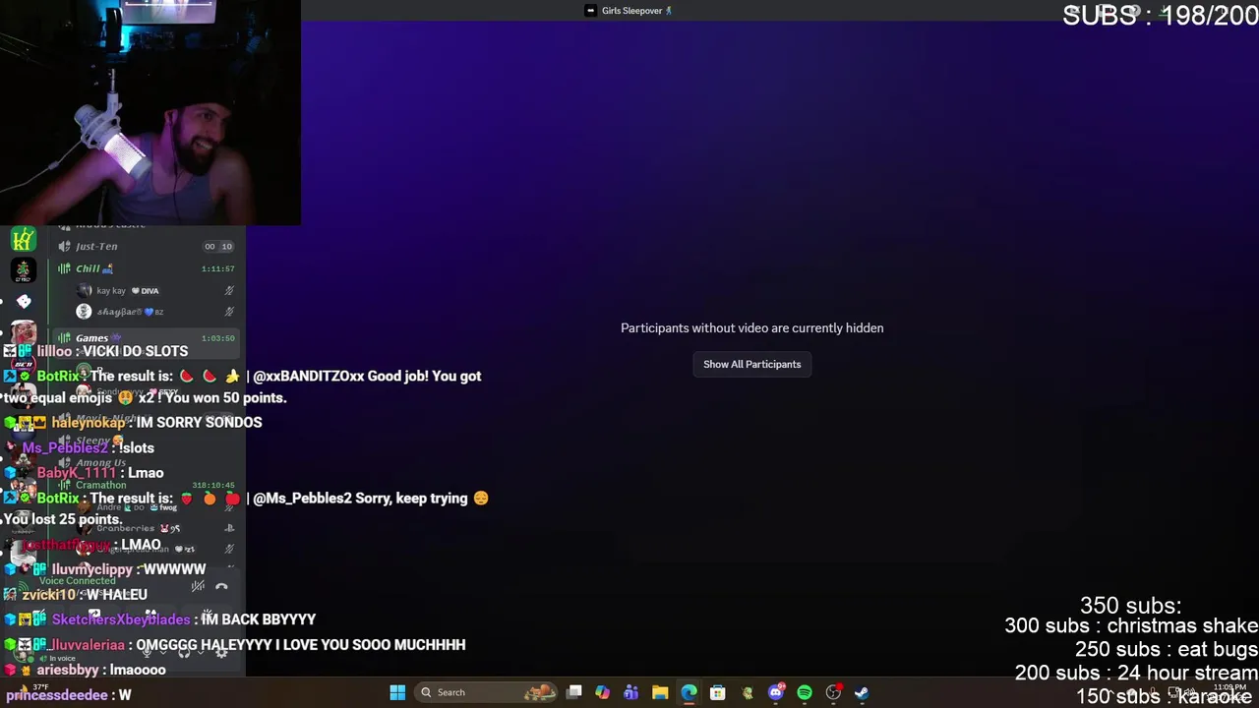Open Microsoft Teams taskbar icon
Viewport: 1259px width, 708px height.
[x=631, y=692]
